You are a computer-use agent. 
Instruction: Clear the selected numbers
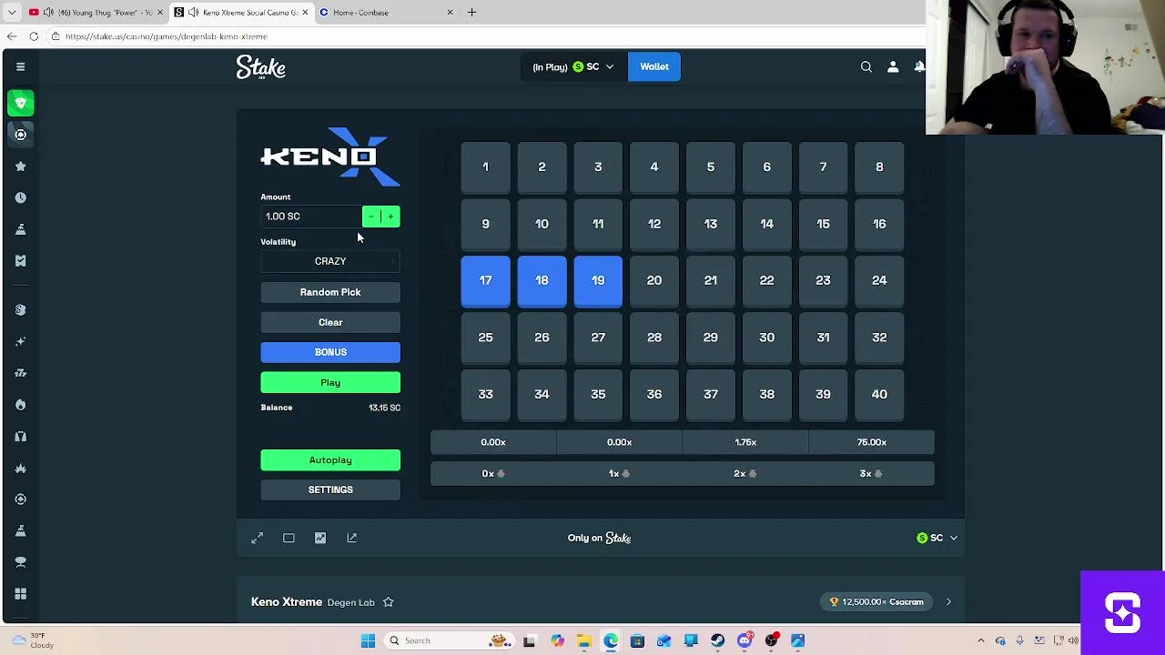click(x=330, y=322)
